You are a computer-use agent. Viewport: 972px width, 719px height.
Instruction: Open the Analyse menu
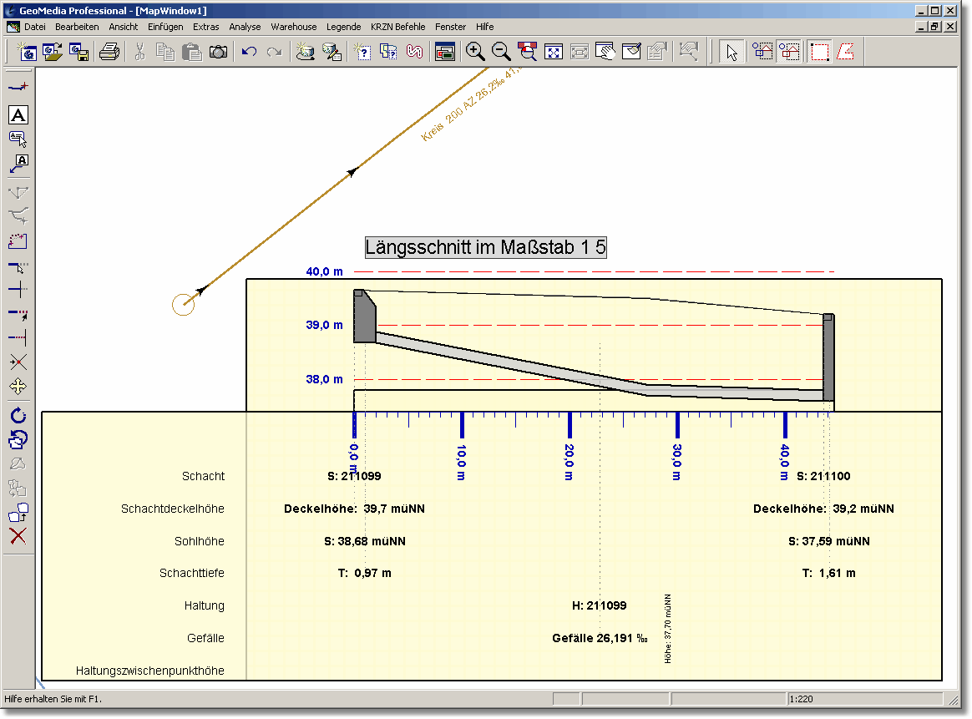(x=245, y=27)
